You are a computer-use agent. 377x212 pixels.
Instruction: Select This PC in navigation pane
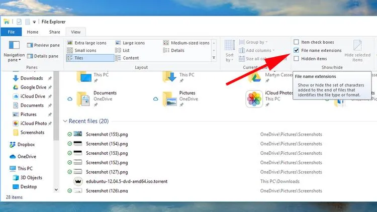(25, 168)
